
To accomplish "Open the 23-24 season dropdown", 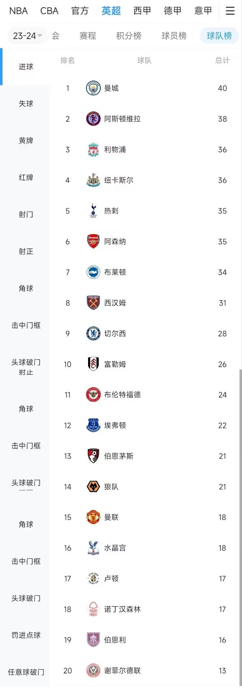I will click(27, 36).
